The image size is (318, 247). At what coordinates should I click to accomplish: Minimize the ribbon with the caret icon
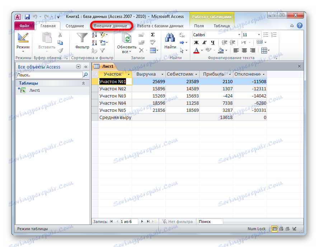[x=292, y=26]
